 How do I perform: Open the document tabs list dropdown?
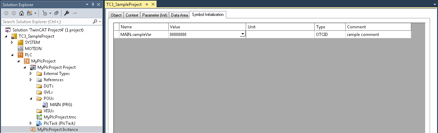(x=435, y=4)
